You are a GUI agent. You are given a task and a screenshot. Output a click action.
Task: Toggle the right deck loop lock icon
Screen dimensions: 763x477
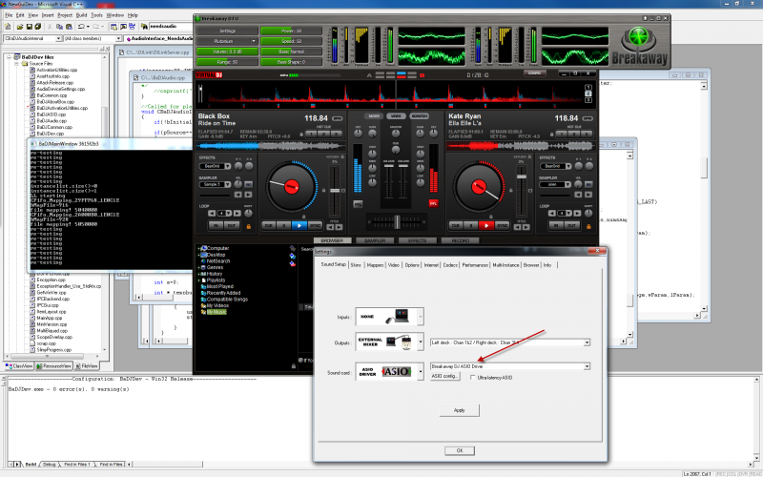pos(588,226)
